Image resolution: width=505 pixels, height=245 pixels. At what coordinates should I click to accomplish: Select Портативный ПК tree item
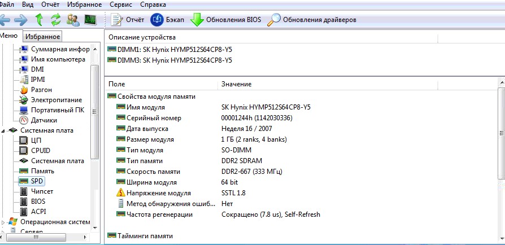point(52,110)
